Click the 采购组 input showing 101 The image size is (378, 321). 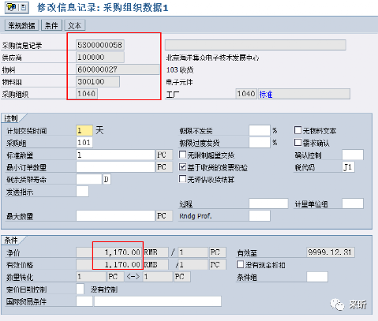84,143
